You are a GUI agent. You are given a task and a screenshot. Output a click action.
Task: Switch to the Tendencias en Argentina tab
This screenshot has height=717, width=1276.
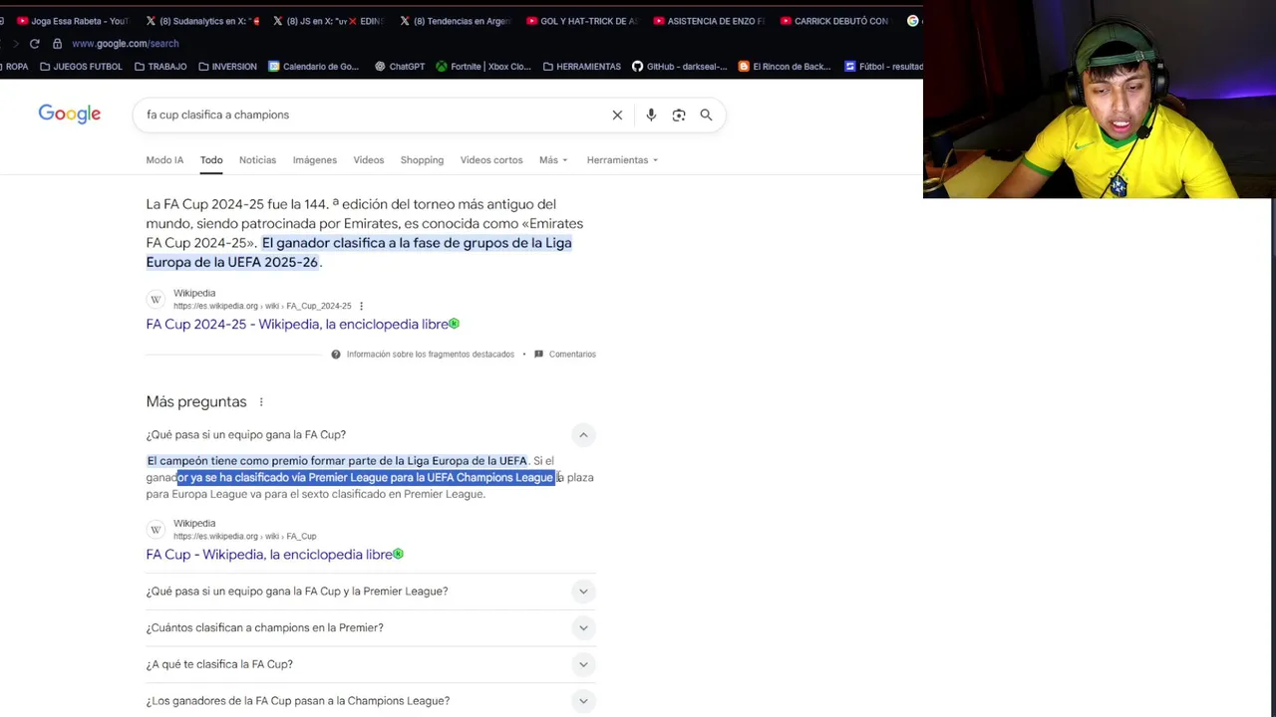click(x=456, y=21)
